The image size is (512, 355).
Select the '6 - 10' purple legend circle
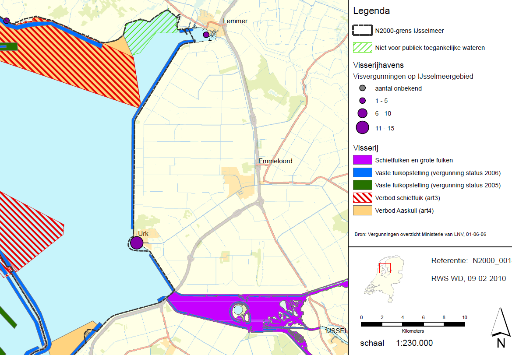point(363,113)
